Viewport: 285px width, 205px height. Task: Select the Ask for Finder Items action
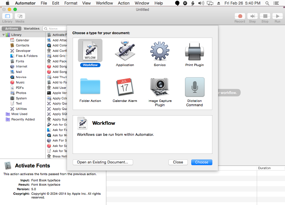tap(57, 130)
